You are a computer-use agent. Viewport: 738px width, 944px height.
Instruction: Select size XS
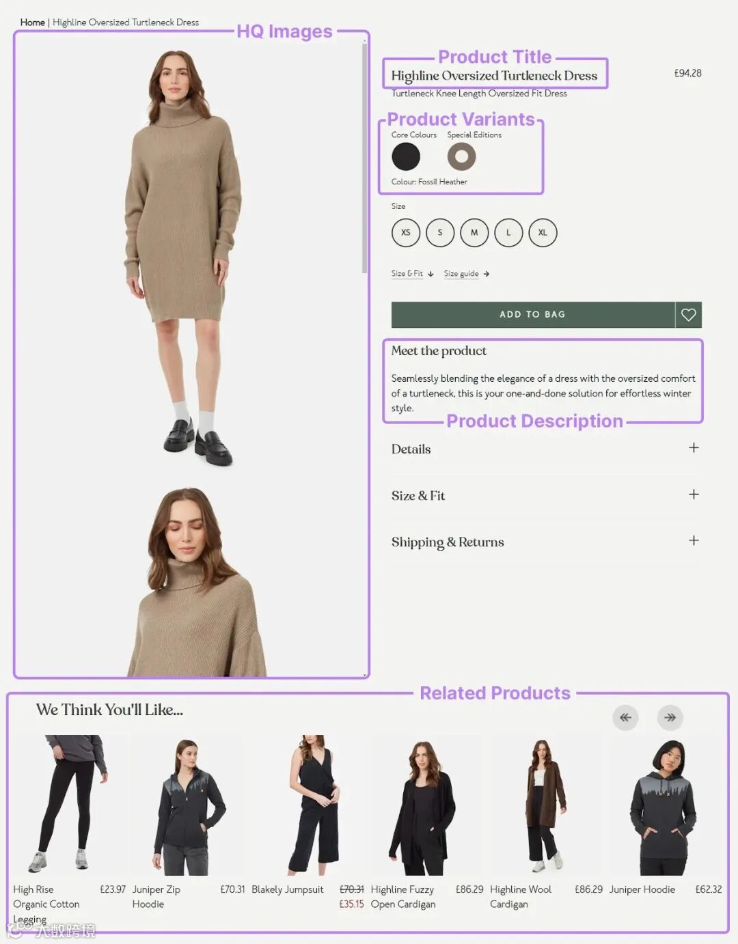click(x=406, y=233)
